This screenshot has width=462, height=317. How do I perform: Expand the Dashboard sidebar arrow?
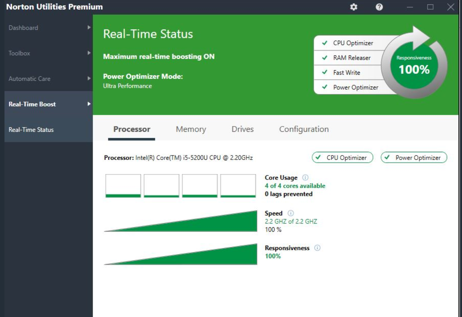pos(89,27)
